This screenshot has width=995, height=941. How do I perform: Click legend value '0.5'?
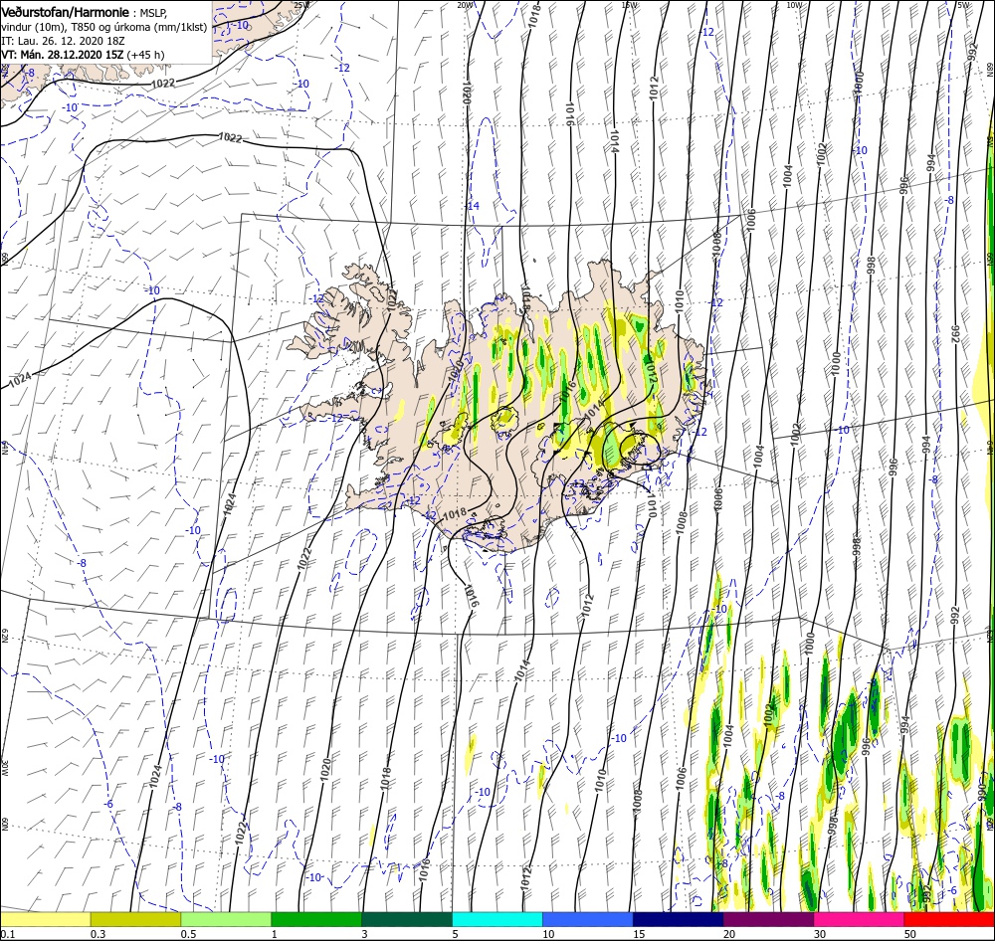point(188,934)
